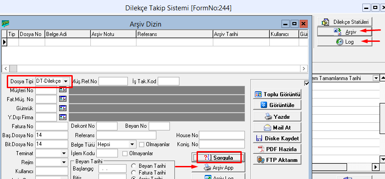
Task: Click the Başlangıç date field
Action: click(113, 169)
